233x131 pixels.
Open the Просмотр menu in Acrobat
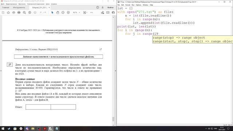(x=22, y=4)
